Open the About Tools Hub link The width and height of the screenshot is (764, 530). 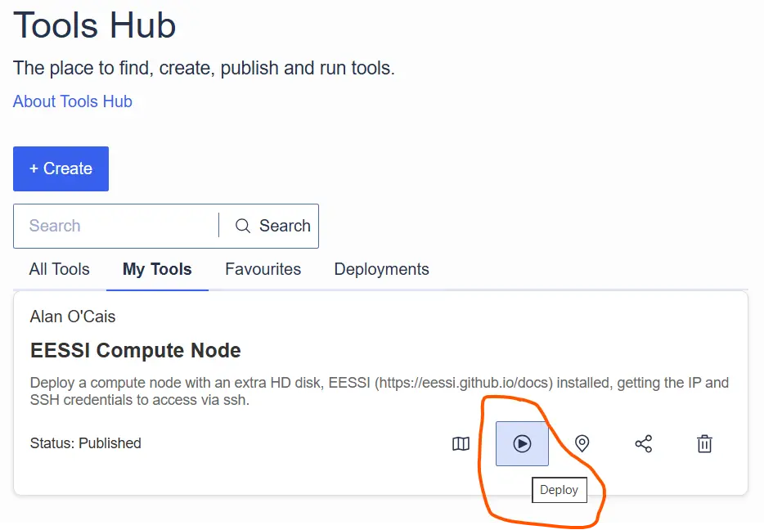pyautogui.click(x=72, y=101)
